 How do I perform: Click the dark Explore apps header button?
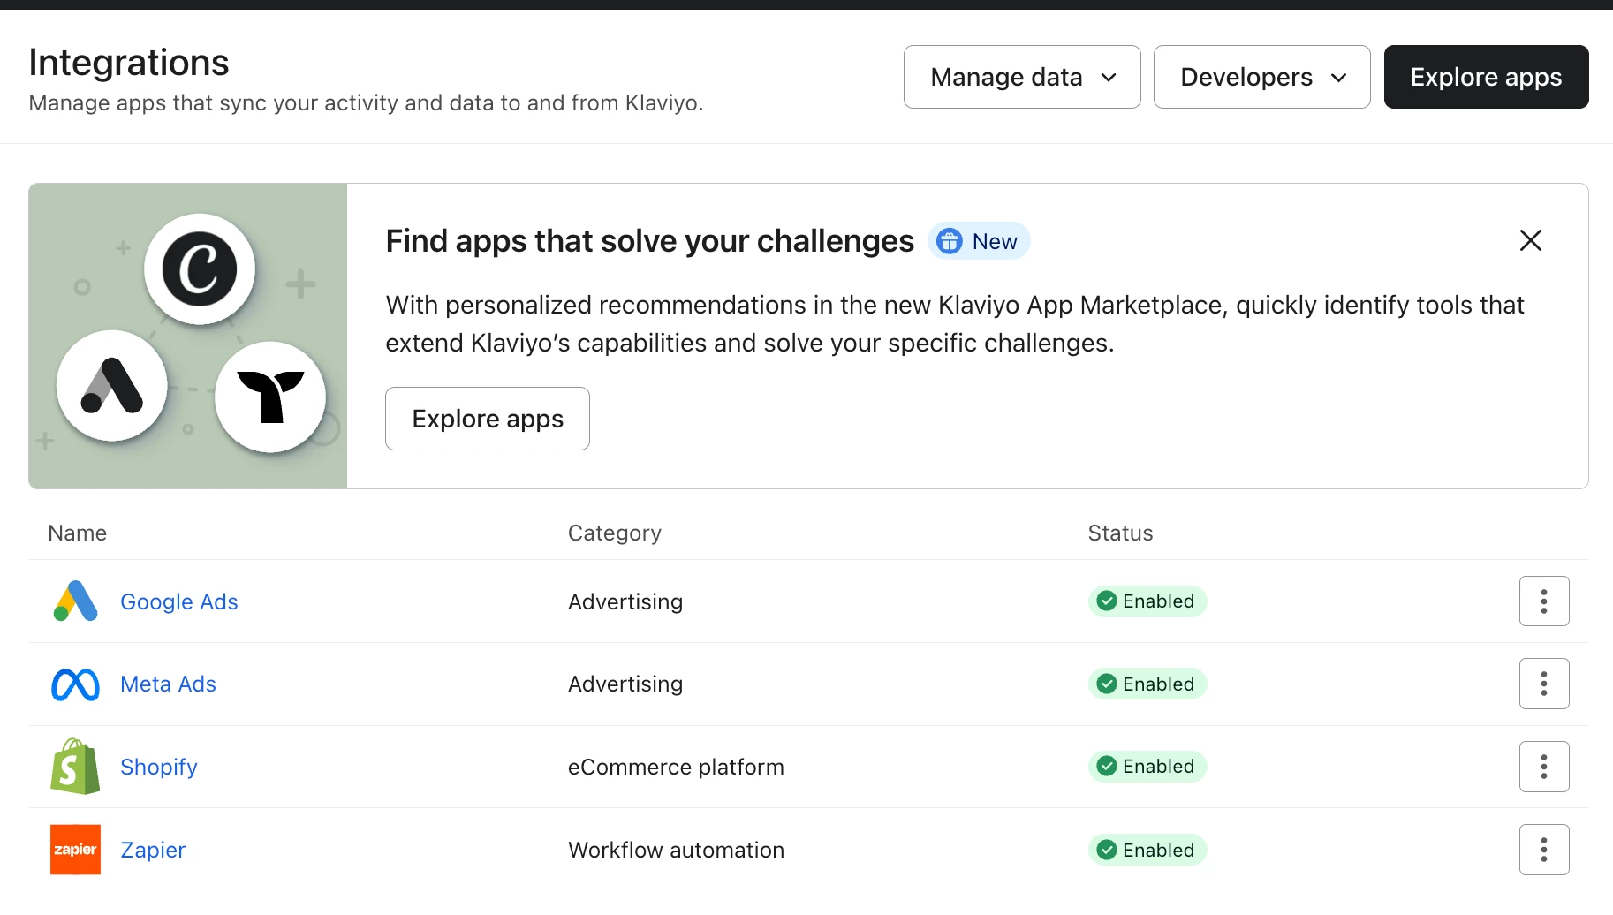point(1486,77)
